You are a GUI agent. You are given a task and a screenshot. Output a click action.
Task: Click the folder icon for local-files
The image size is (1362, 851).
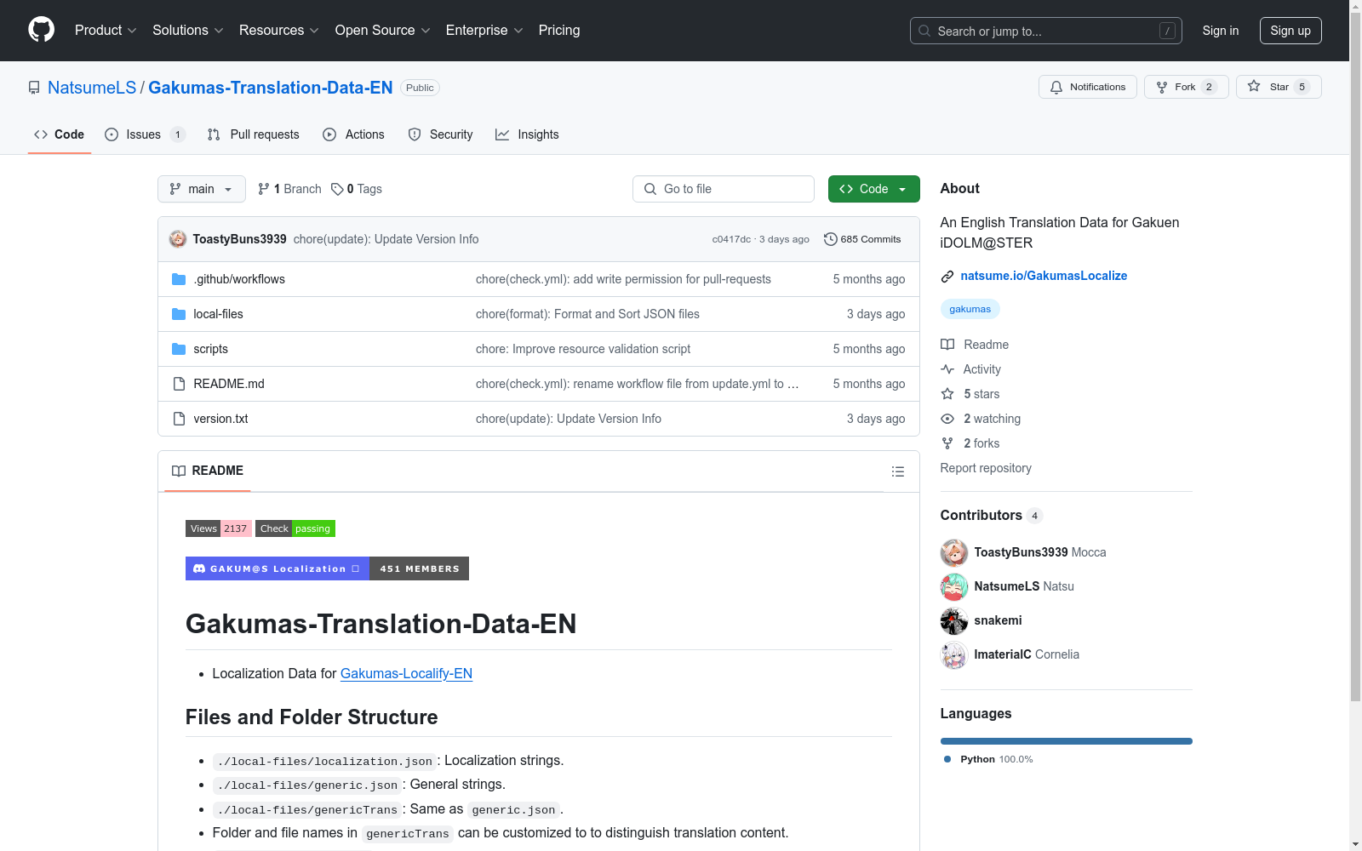pyautogui.click(x=179, y=314)
